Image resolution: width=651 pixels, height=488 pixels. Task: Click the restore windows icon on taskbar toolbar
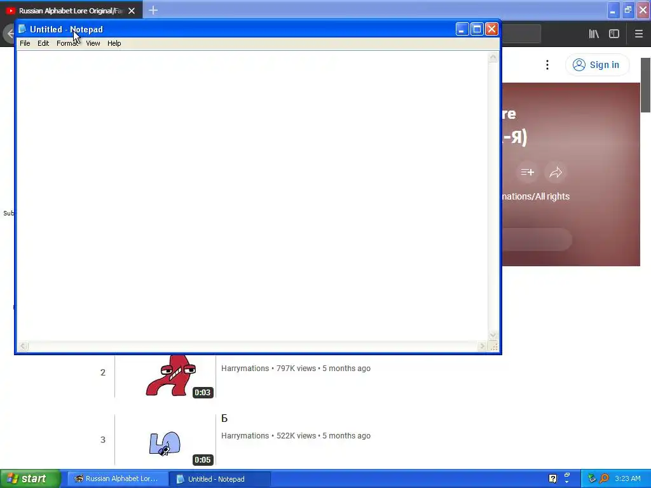coord(567,475)
